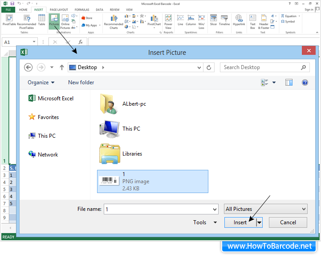Open the All Pictures file type dropdown

(x=266, y=209)
